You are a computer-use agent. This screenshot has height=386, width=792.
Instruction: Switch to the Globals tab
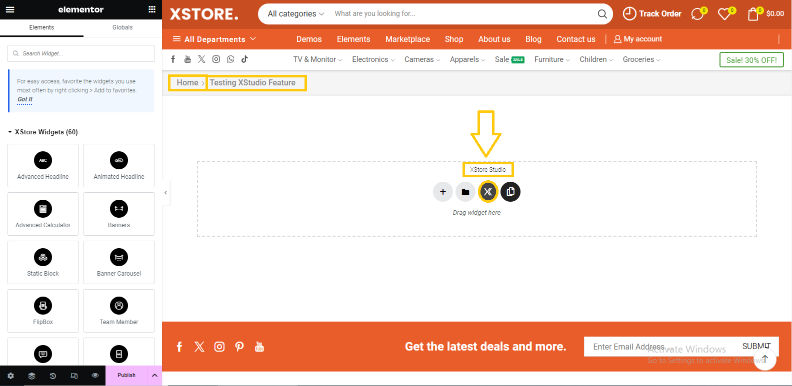click(122, 27)
